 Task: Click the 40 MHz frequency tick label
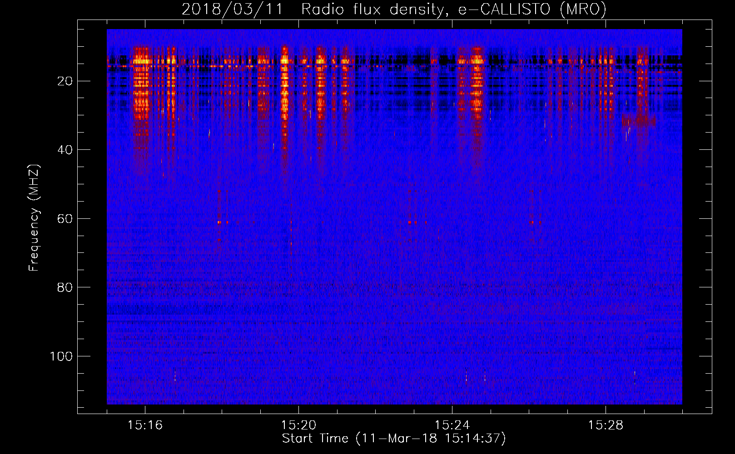(65, 150)
